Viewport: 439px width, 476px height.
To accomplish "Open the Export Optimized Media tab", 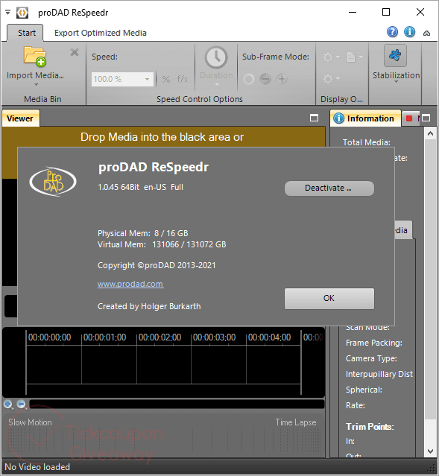I will (101, 33).
